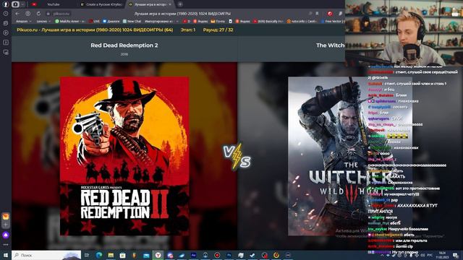The height and width of the screenshot is (260, 463).
Task: Open the sidebar three-dots more menu
Action: point(6,245)
